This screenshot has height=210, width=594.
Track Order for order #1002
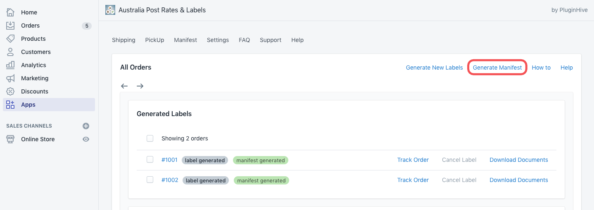(x=413, y=180)
